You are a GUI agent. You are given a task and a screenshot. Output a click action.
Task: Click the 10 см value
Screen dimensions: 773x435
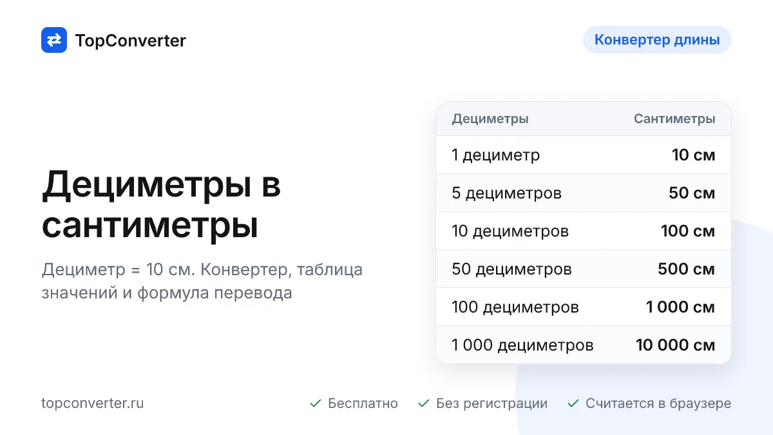(x=693, y=155)
